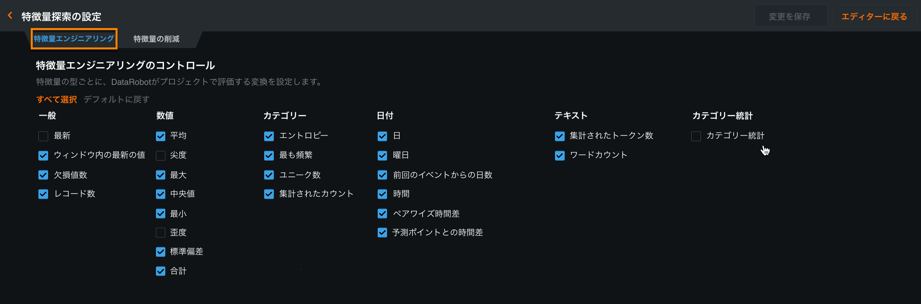Open the 特徴量エンジニアリング tab

tap(74, 39)
